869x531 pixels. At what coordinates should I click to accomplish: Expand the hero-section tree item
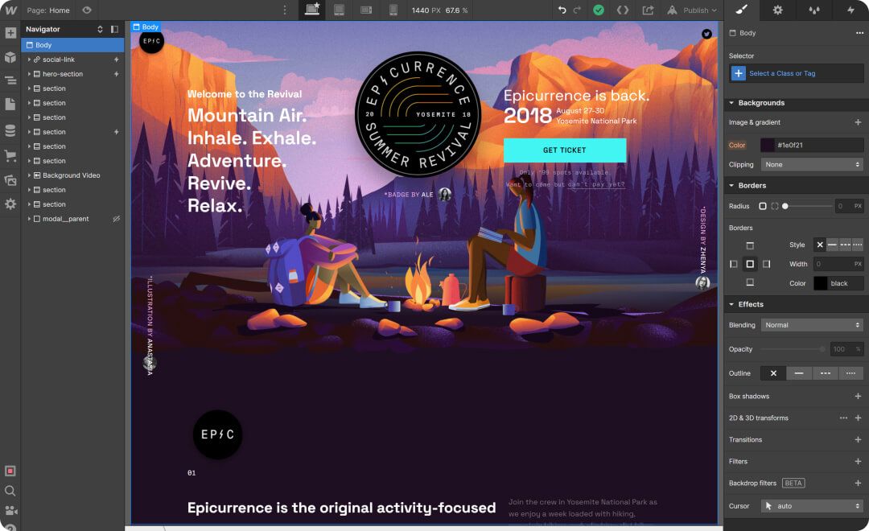point(29,74)
